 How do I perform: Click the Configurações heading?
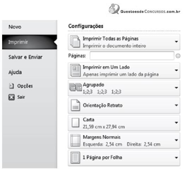click(x=86, y=26)
